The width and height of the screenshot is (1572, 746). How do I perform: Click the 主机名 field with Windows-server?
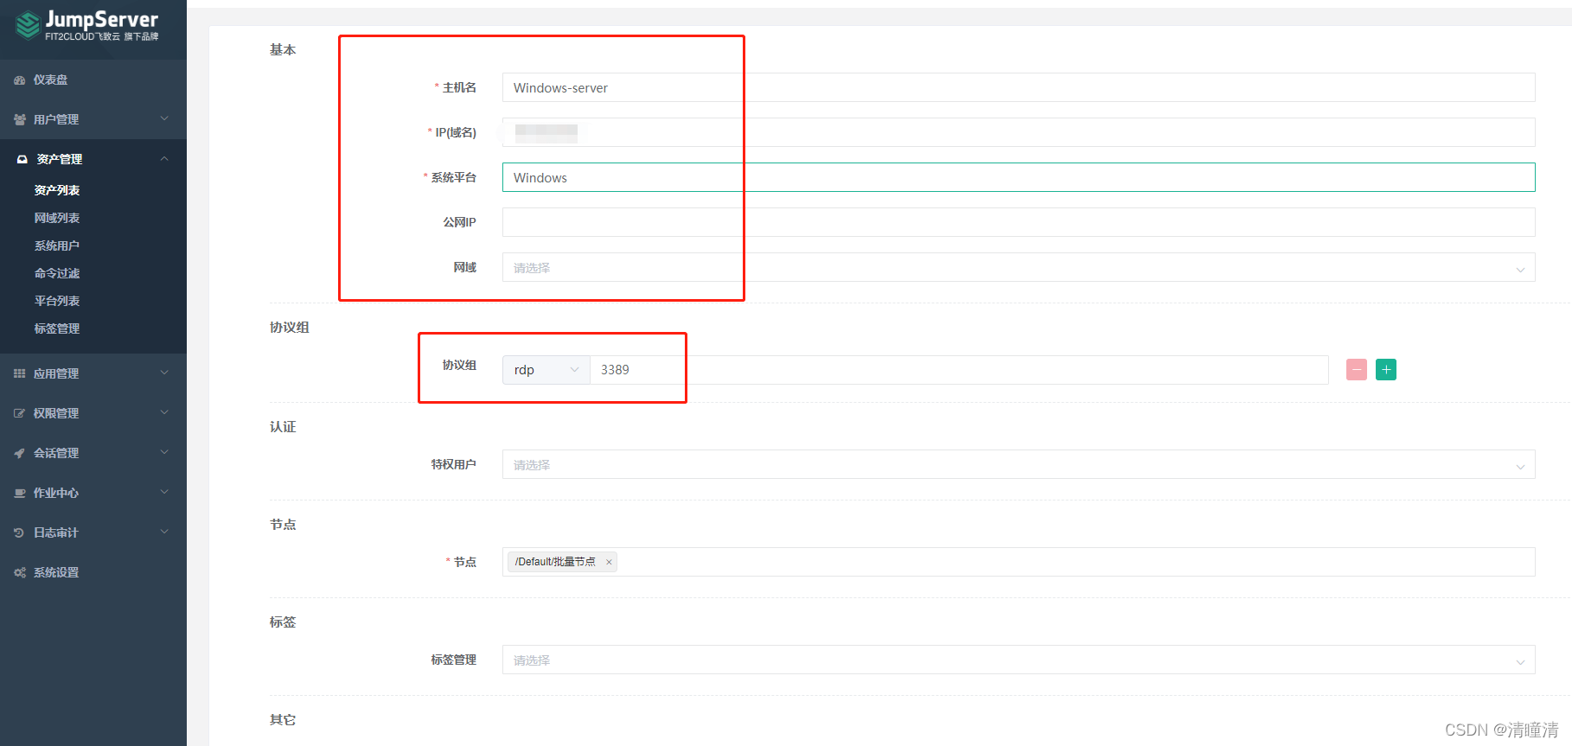pos(1019,87)
